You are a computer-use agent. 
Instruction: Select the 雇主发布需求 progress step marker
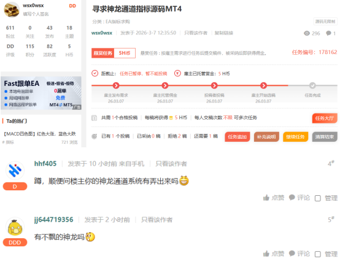coord(116,85)
